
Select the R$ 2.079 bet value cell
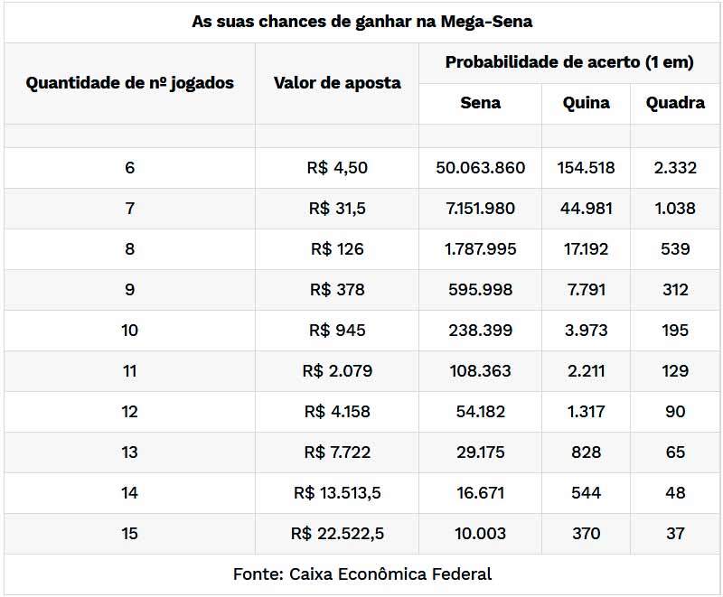coord(337,371)
